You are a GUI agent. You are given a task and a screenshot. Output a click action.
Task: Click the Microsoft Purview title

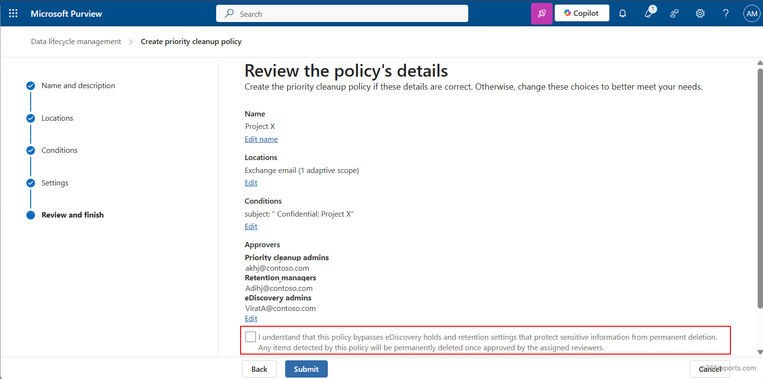(x=66, y=14)
